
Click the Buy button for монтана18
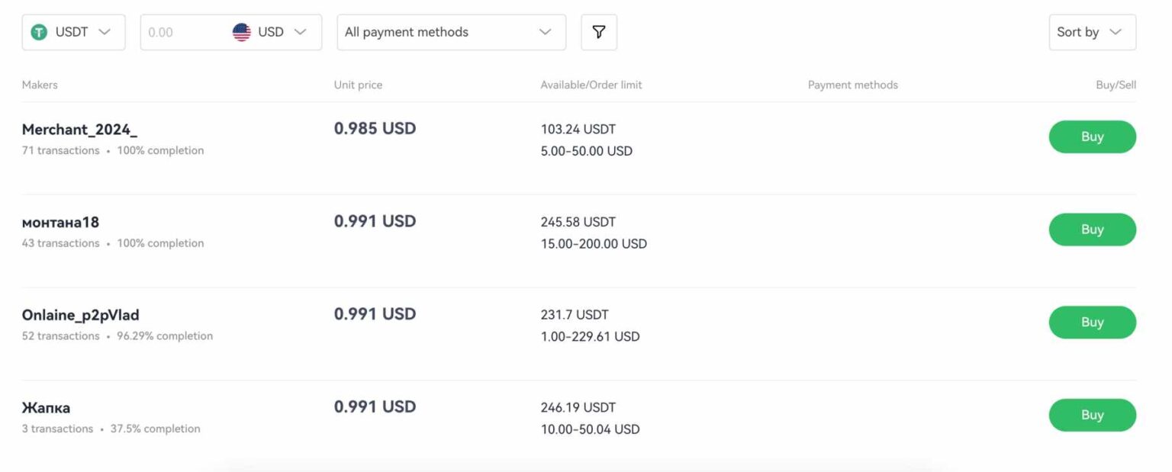pos(1092,229)
